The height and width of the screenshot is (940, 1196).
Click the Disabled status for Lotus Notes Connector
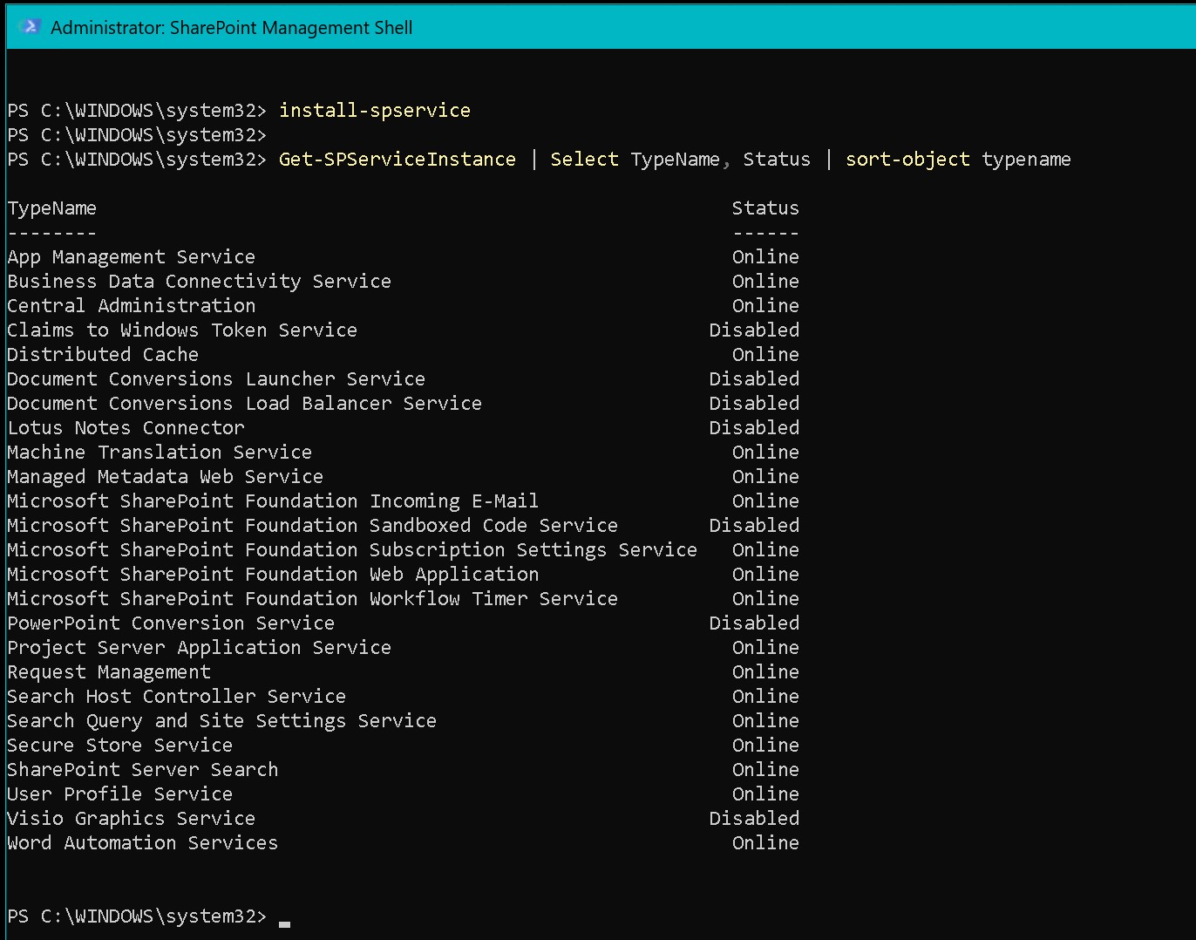click(x=754, y=428)
